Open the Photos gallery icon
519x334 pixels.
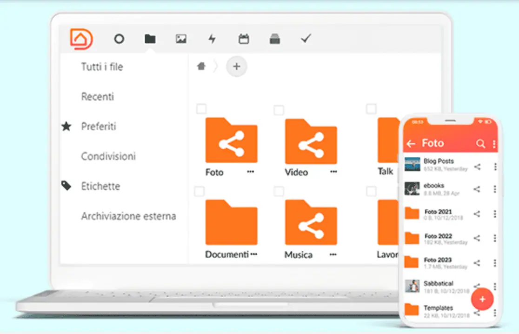(181, 39)
